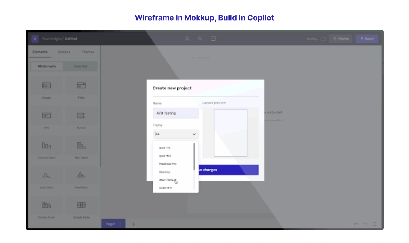Open the Frame dropdown showing A4
The height and width of the screenshot is (243, 409).
pos(176,134)
